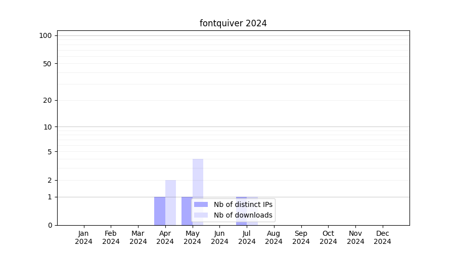
Task: Select the 'Jan 2024' x-axis label
Action: (84, 237)
